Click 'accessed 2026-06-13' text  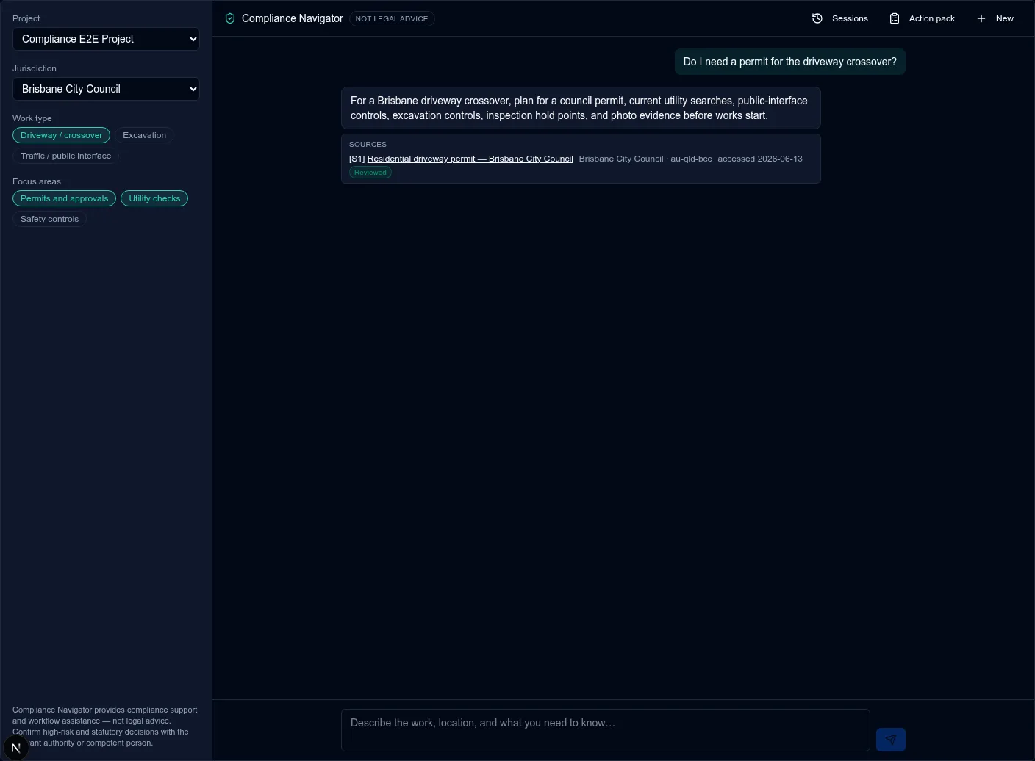(760, 159)
